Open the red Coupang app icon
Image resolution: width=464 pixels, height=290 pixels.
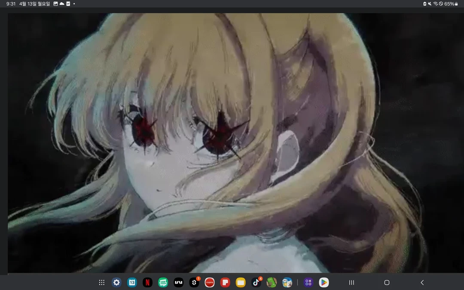pos(210,283)
